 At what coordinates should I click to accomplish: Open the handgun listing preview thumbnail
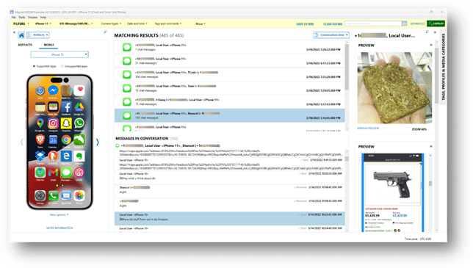[393, 192]
